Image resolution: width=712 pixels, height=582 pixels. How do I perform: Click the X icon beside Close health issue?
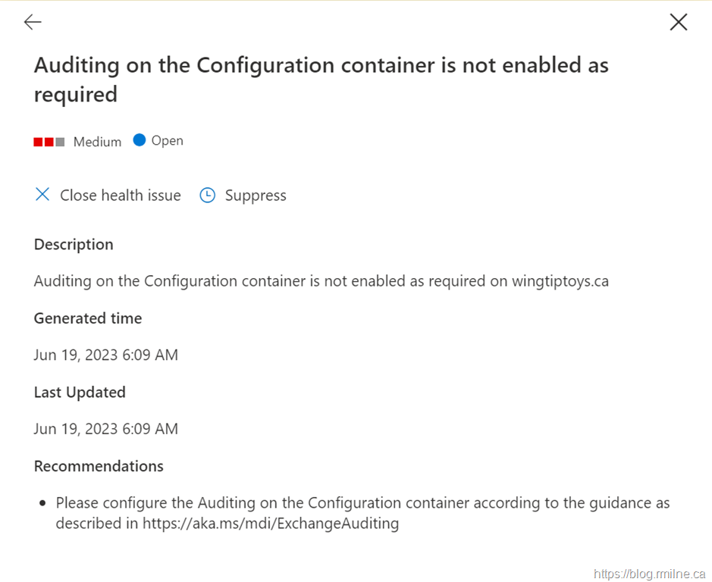[x=42, y=195]
